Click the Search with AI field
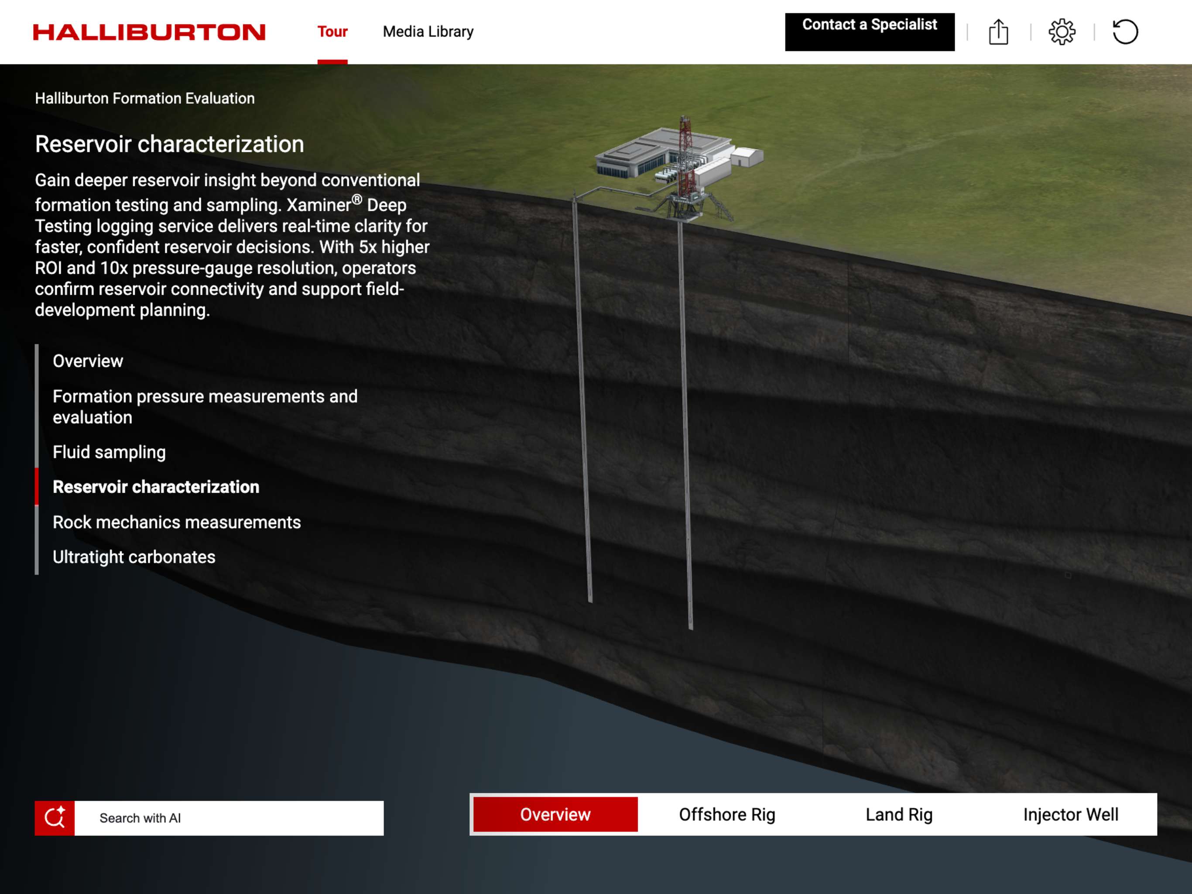Viewport: 1192px width, 894px height. coord(229,818)
